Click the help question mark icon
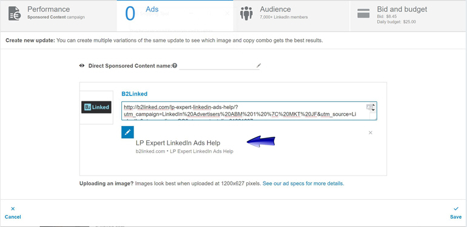This screenshot has width=467, height=227. pos(175,65)
